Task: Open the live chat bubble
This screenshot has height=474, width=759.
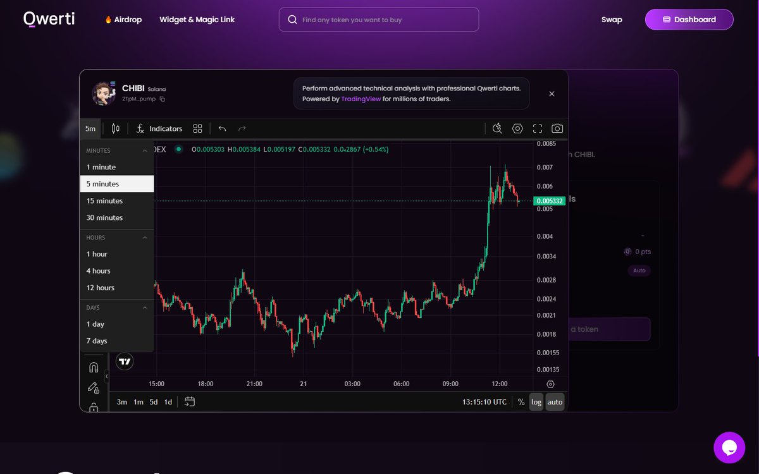Action: pos(729,447)
